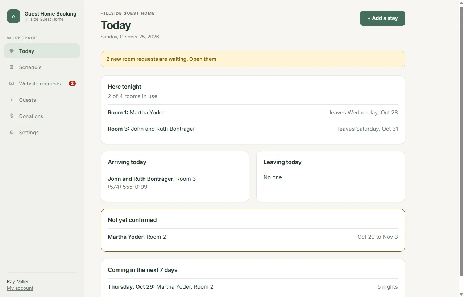Click the Schedule grid icon

click(12, 67)
